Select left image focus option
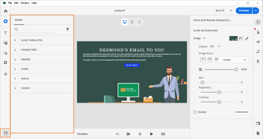Screen dimensions: 263x139 (203, 60)
